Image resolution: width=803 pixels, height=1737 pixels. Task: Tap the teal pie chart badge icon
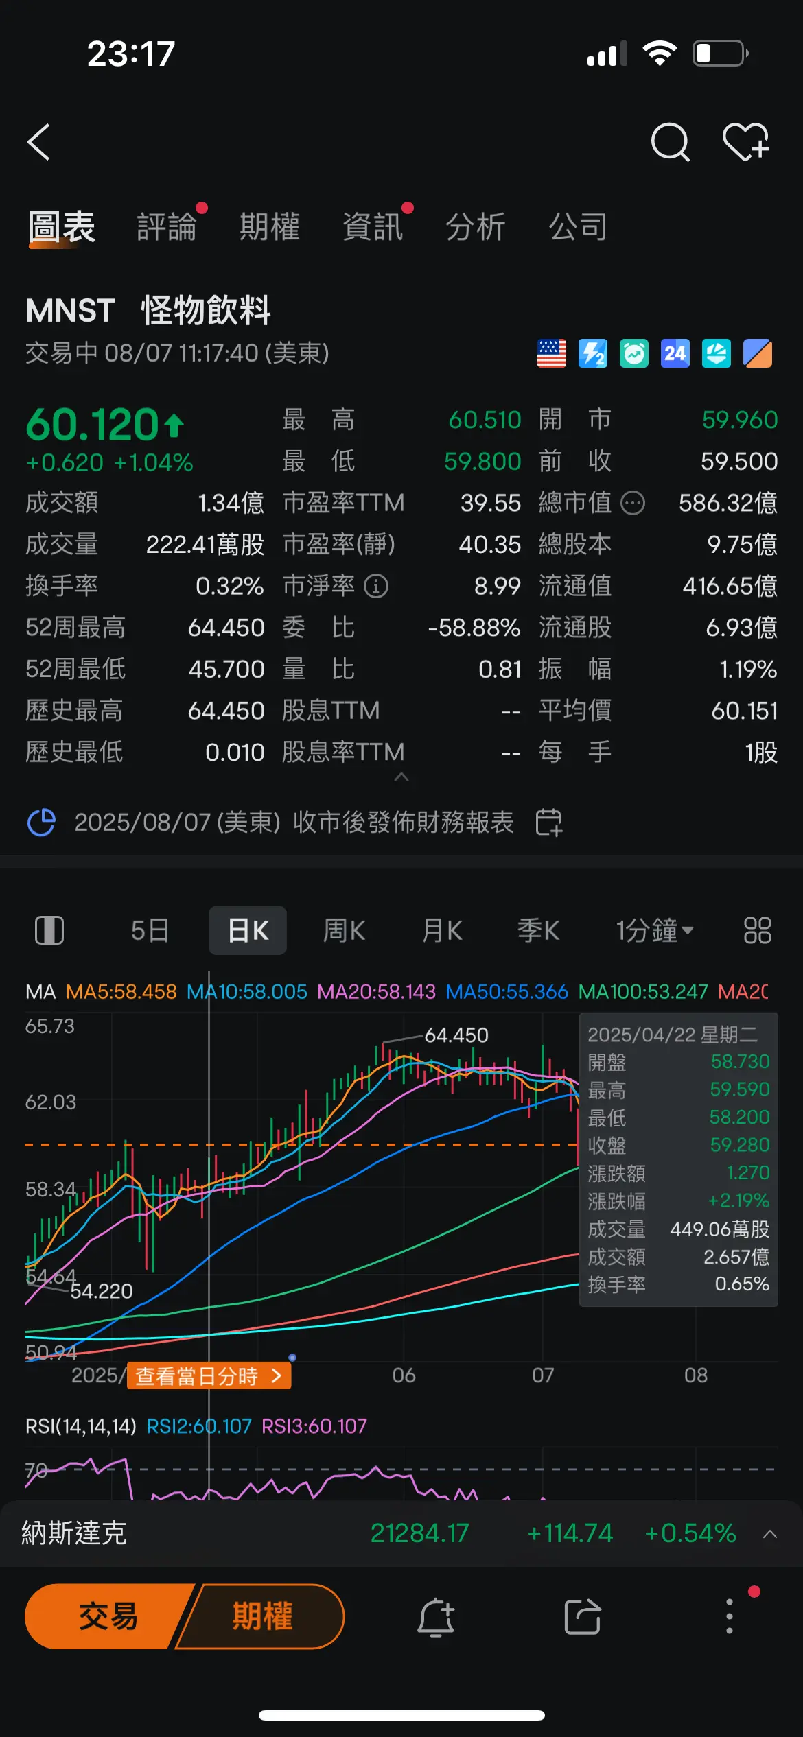pos(717,354)
